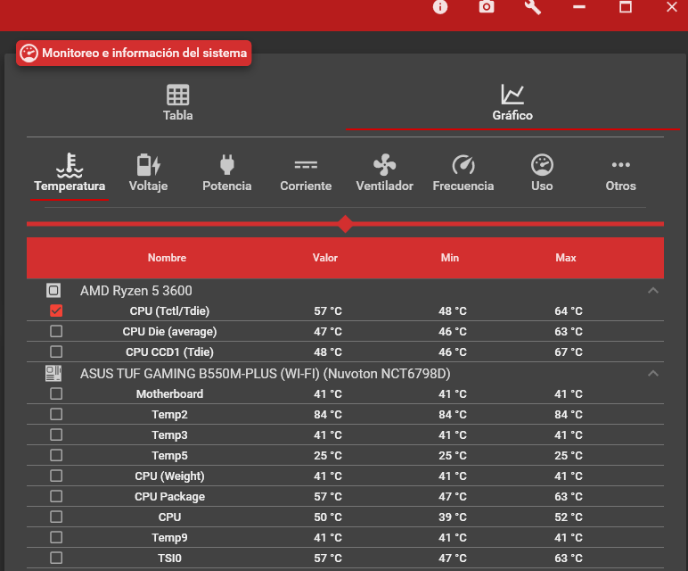Switch to the Gráfico view tab

(x=512, y=103)
